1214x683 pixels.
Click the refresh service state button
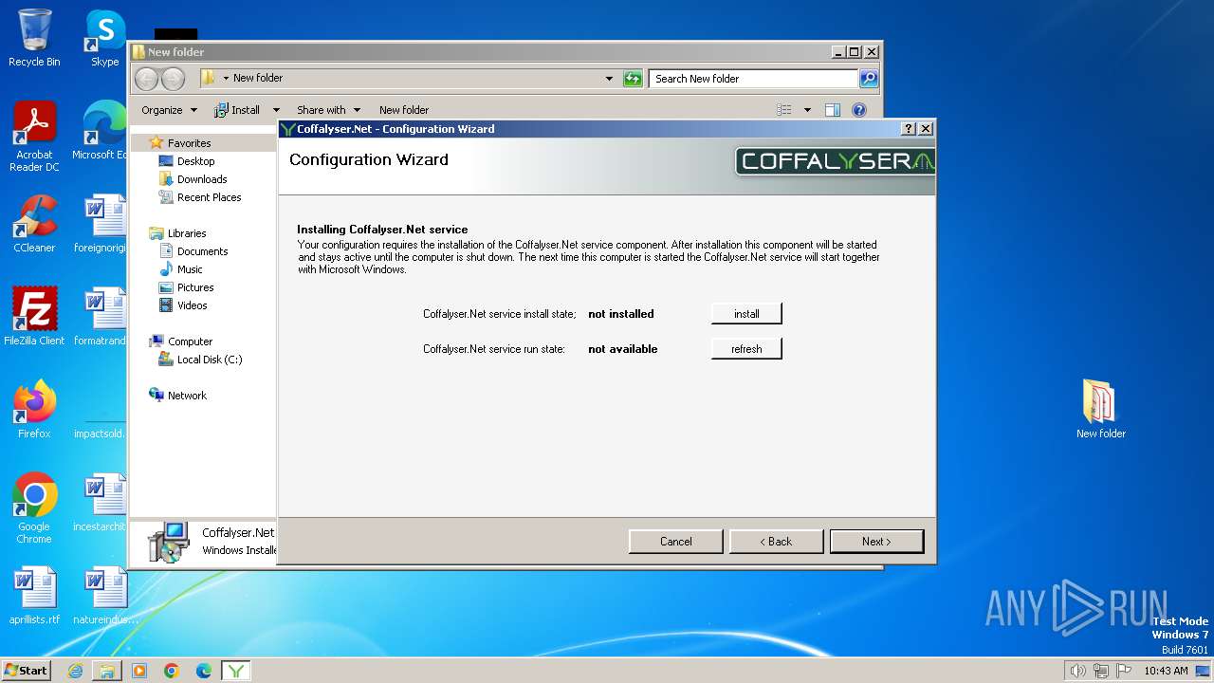pyautogui.click(x=746, y=348)
